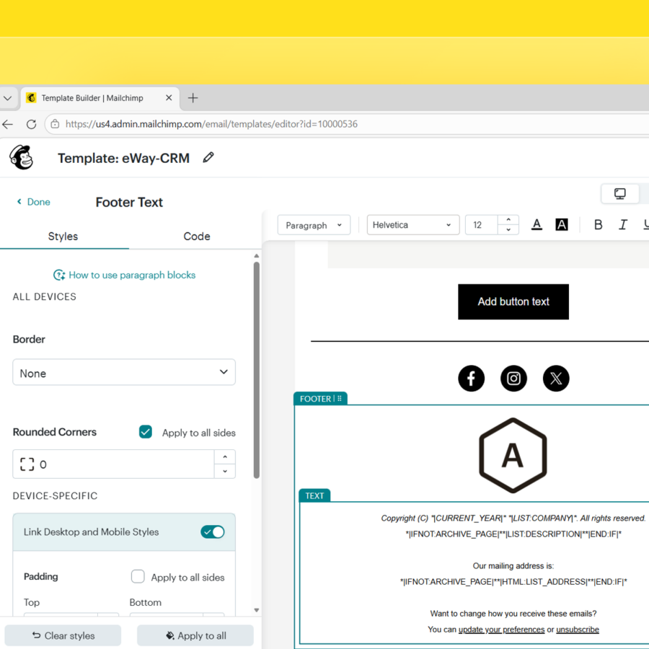Toggle italic text formatting
The image size is (649, 649).
point(623,225)
